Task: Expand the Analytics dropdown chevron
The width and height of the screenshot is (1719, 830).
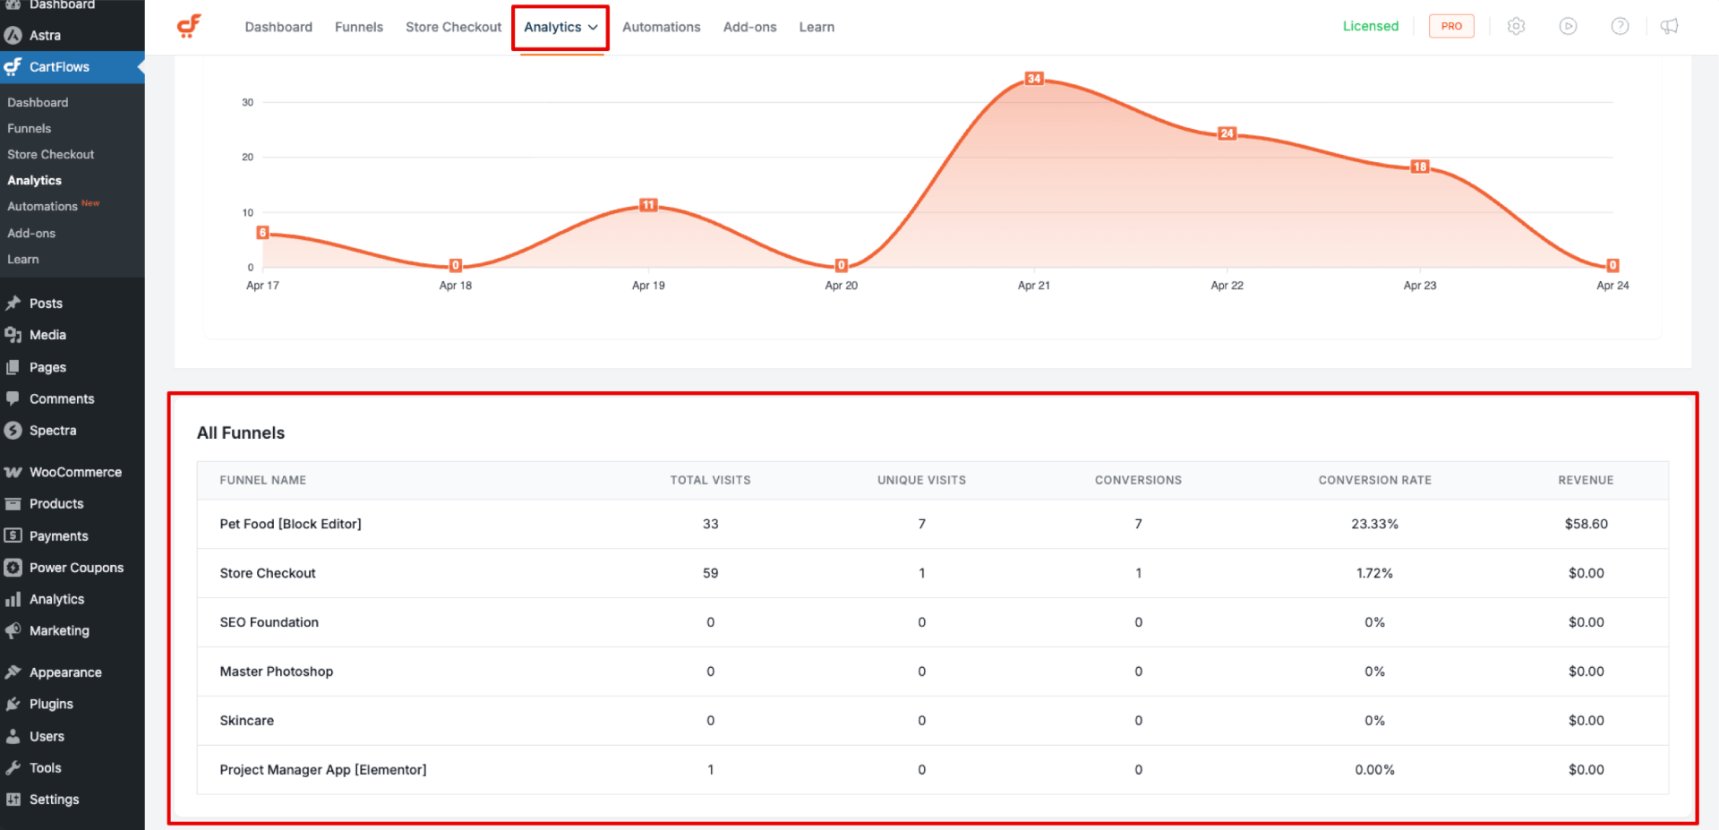Action: tap(593, 27)
